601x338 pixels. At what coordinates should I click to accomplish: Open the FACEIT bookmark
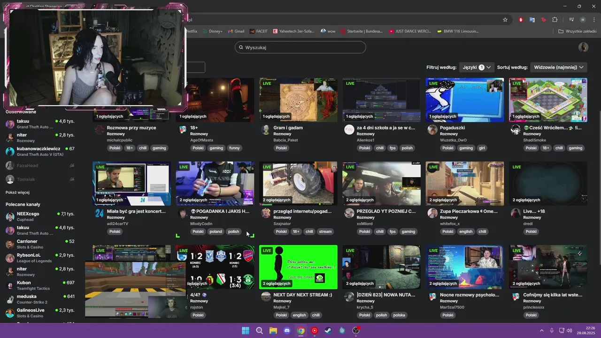coord(258,31)
